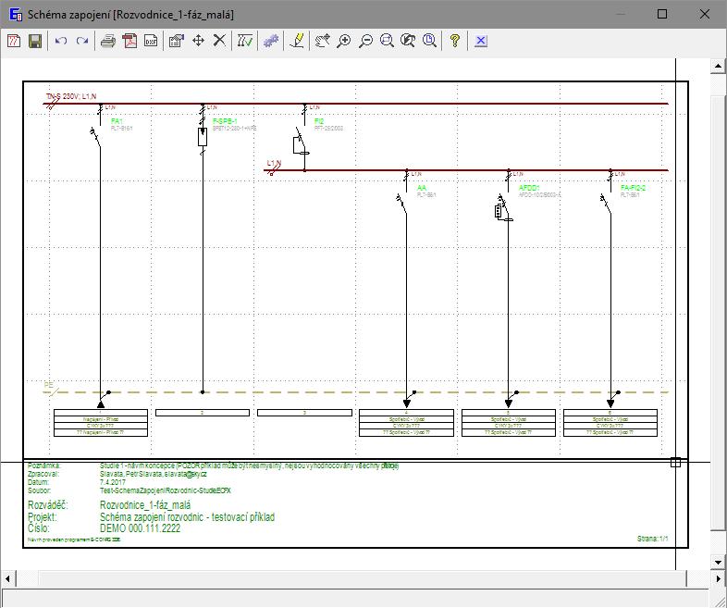The image size is (727, 608).
Task: Select the FA1 breaker label
Action: click(x=117, y=121)
